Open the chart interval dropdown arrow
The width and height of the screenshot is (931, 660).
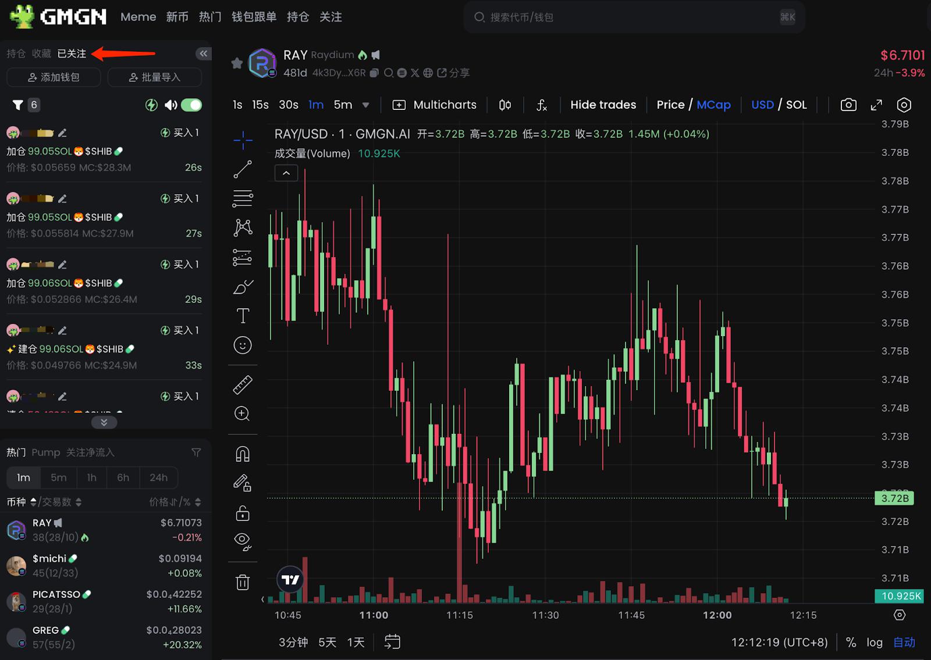click(366, 105)
